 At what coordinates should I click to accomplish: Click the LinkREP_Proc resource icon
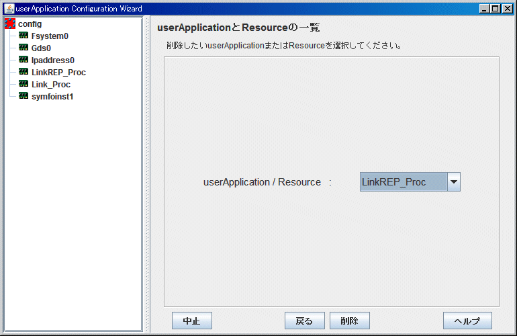click(23, 72)
